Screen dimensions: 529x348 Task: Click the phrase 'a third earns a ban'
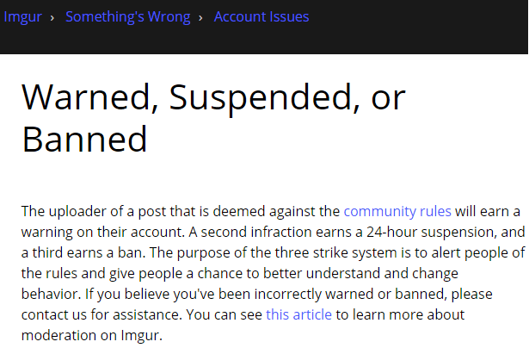(x=83, y=252)
